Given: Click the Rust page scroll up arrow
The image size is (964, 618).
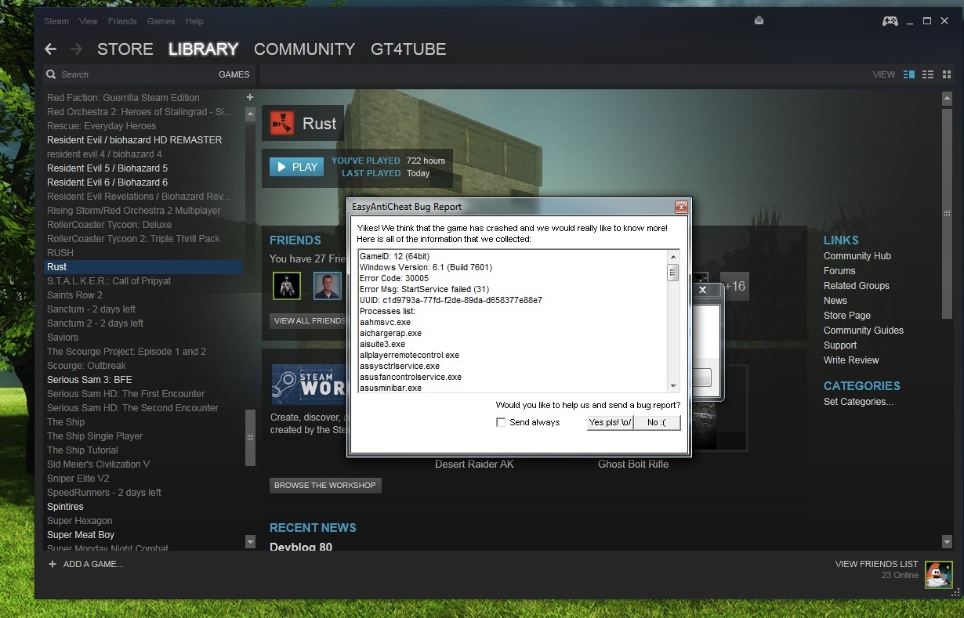Looking at the screenshot, I should click(947, 99).
